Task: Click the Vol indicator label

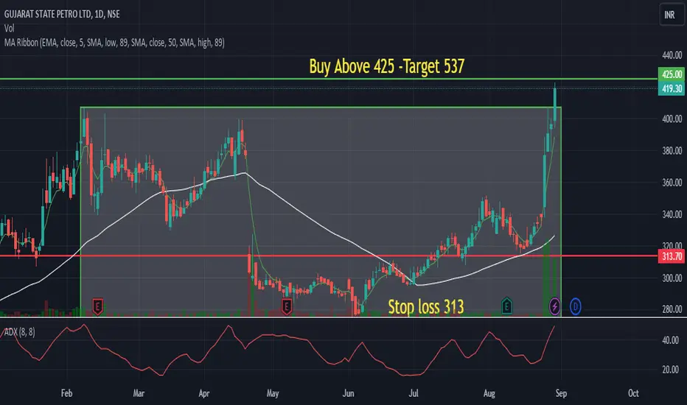Action: (x=9, y=29)
